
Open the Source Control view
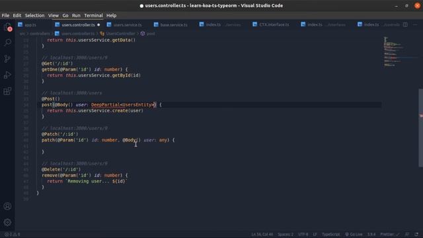point(7,59)
